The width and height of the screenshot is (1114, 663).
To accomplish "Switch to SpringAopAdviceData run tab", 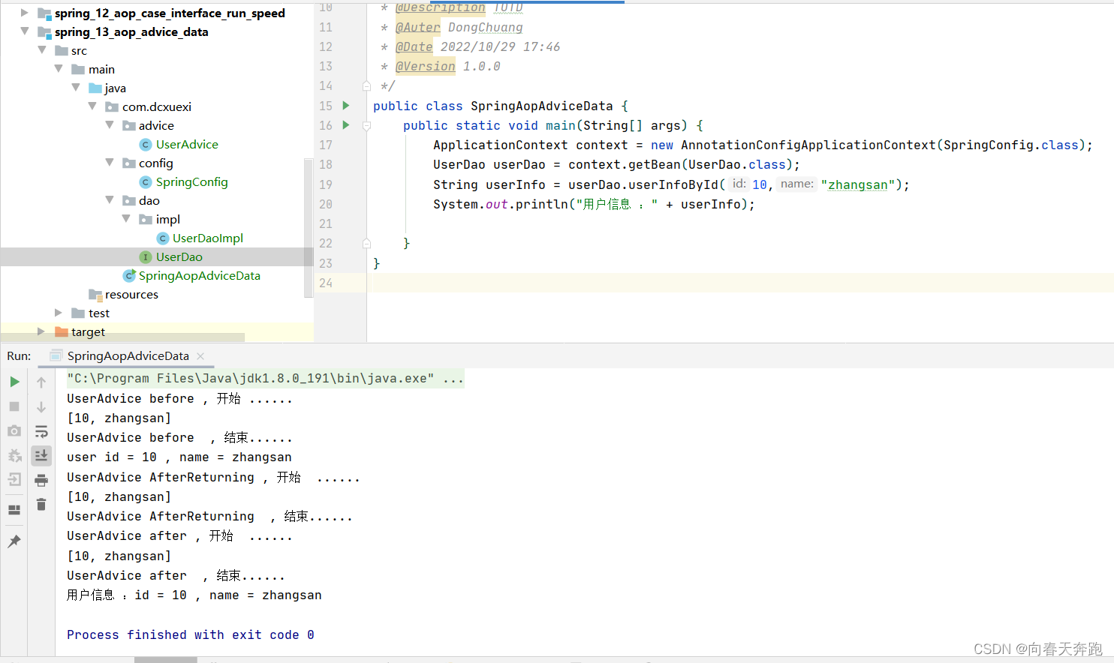I will (128, 356).
